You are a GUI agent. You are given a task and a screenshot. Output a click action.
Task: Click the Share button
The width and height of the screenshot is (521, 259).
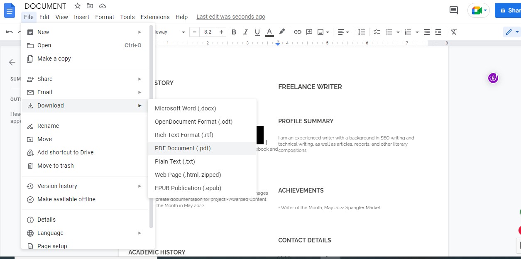click(510, 10)
